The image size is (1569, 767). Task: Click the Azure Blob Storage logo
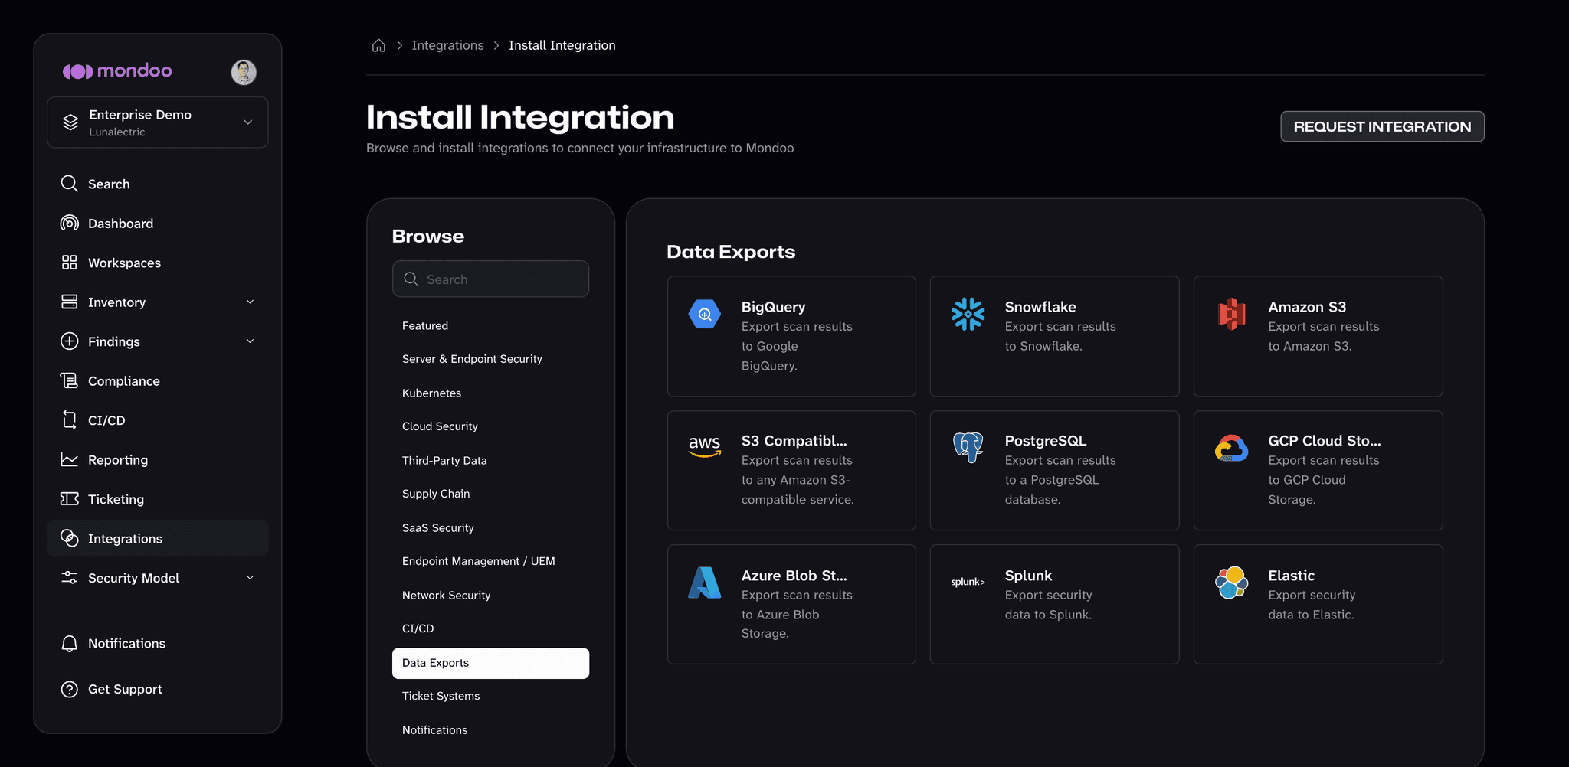click(x=704, y=583)
